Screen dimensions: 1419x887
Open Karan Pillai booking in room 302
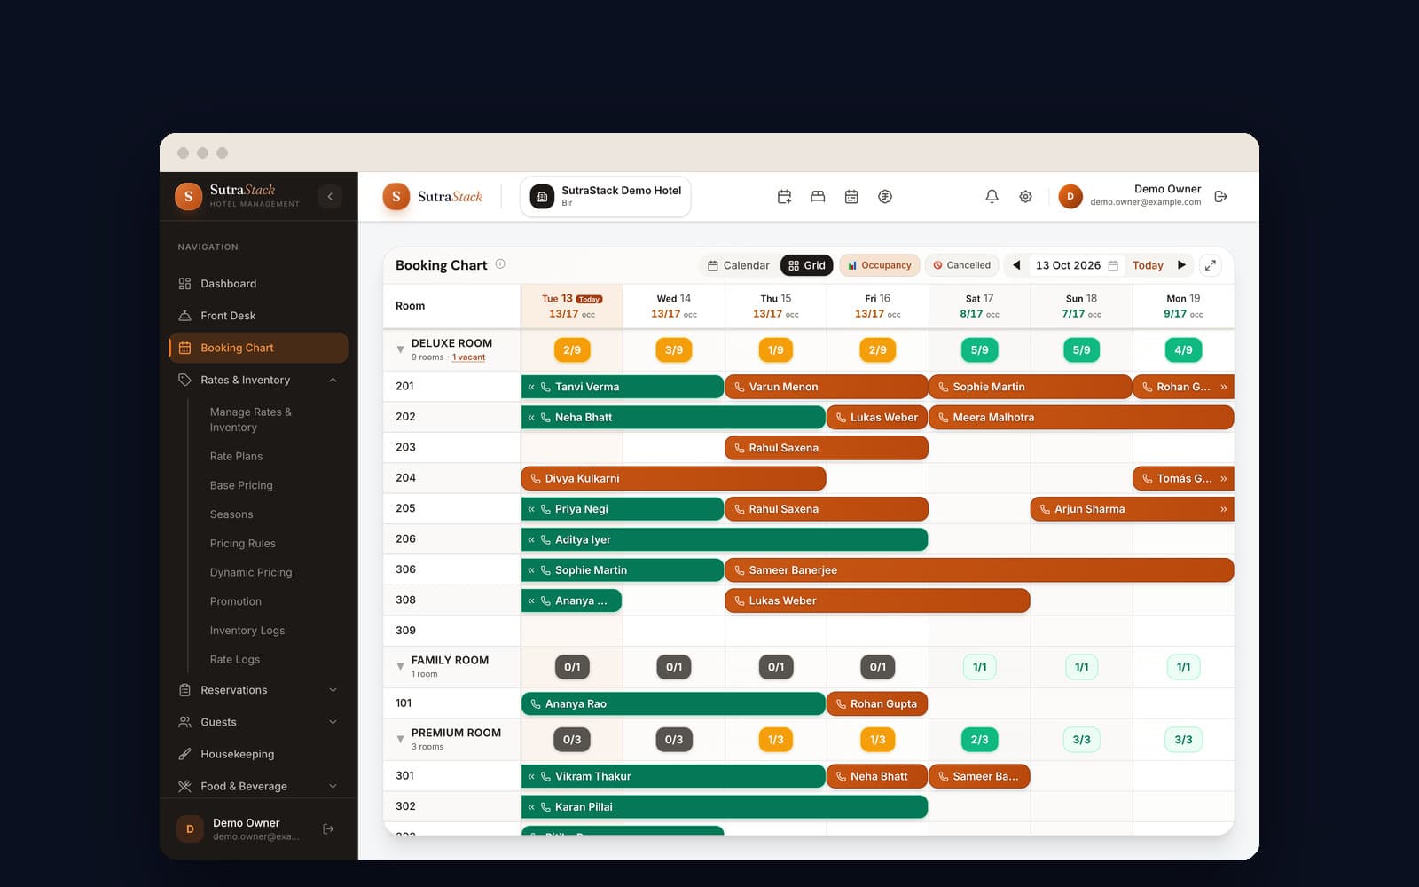click(x=725, y=807)
